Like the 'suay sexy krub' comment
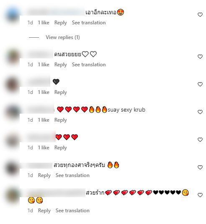This screenshot has width=206, height=224. click(x=200, y=112)
